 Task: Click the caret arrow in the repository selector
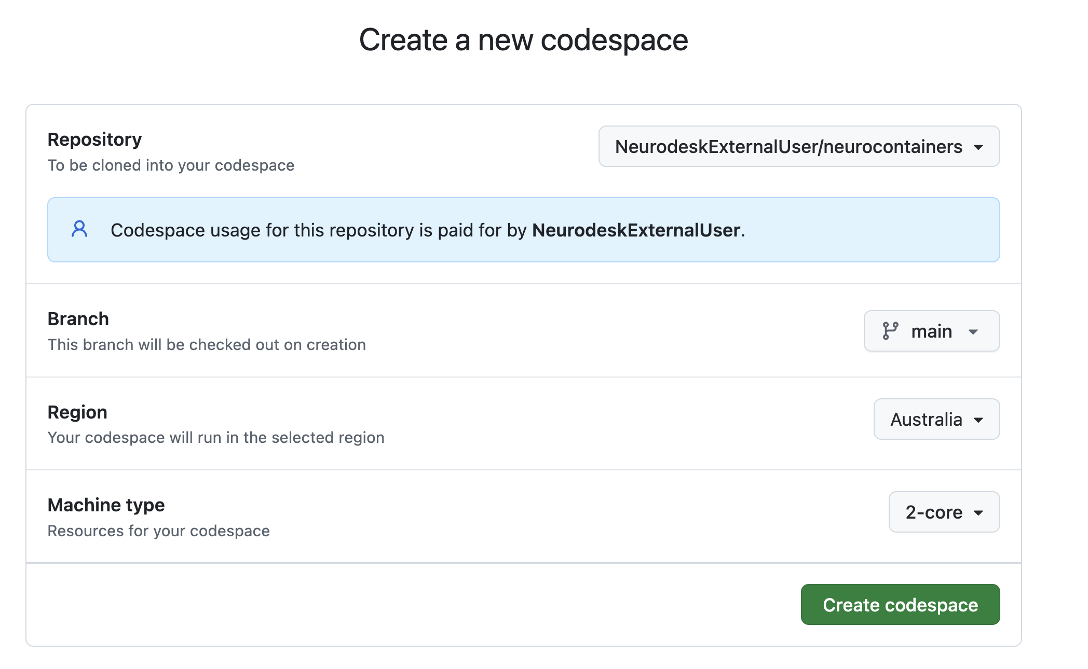tap(978, 147)
